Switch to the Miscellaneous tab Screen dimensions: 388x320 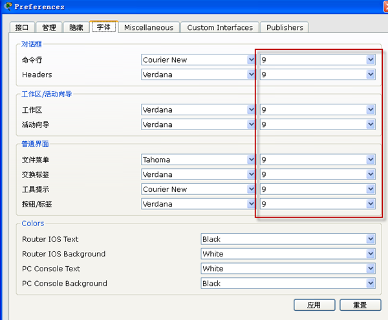click(149, 27)
